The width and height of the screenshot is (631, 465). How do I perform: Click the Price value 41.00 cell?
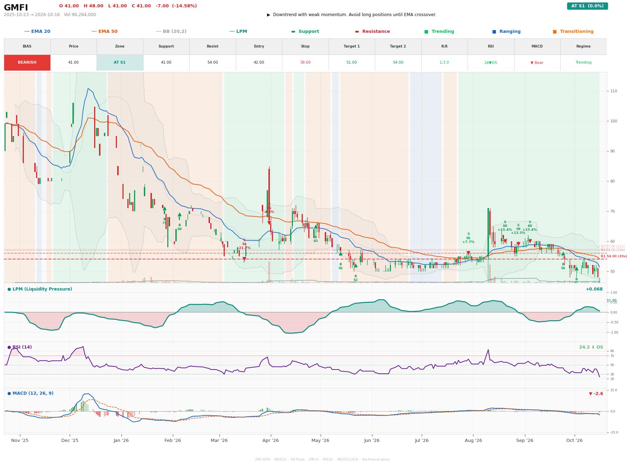pyautogui.click(x=73, y=63)
